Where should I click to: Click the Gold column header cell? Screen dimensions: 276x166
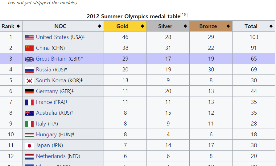click(122, 26)
